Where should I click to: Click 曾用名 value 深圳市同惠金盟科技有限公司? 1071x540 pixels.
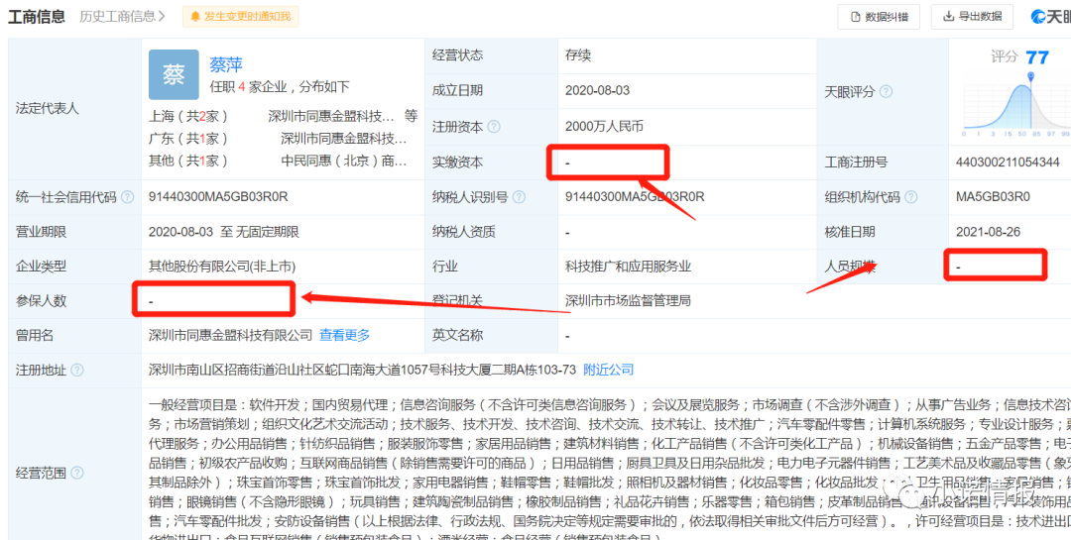[x=230, y=335]
